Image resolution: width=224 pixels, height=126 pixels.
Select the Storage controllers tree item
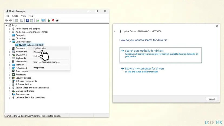(x=25, y=91)
